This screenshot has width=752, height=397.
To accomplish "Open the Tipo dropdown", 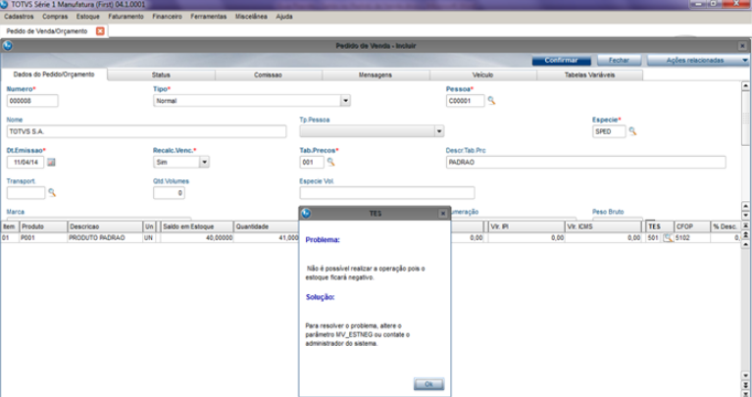I will (345, 101).
